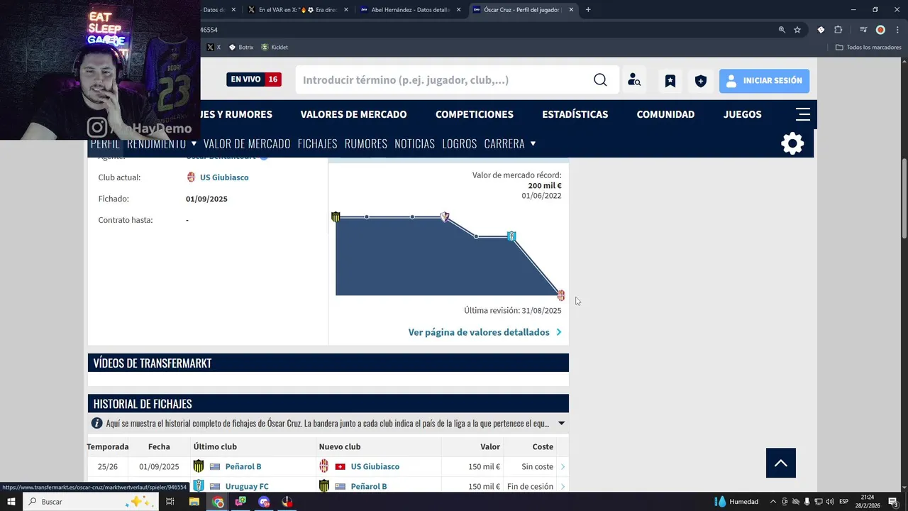Open the Juegos menu

tap(743, 114)
